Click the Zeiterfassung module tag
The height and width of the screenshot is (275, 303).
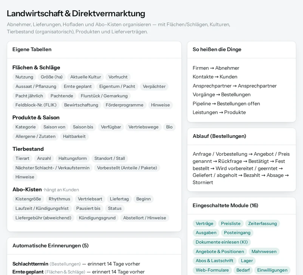tap(263, 223)
